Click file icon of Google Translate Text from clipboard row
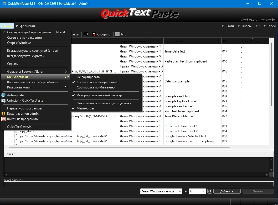The image size is (278, 205). [16, 141]
